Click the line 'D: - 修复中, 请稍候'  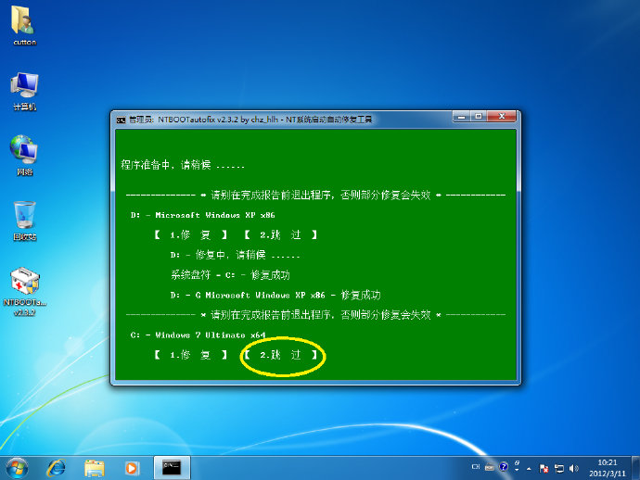[235, 255]
